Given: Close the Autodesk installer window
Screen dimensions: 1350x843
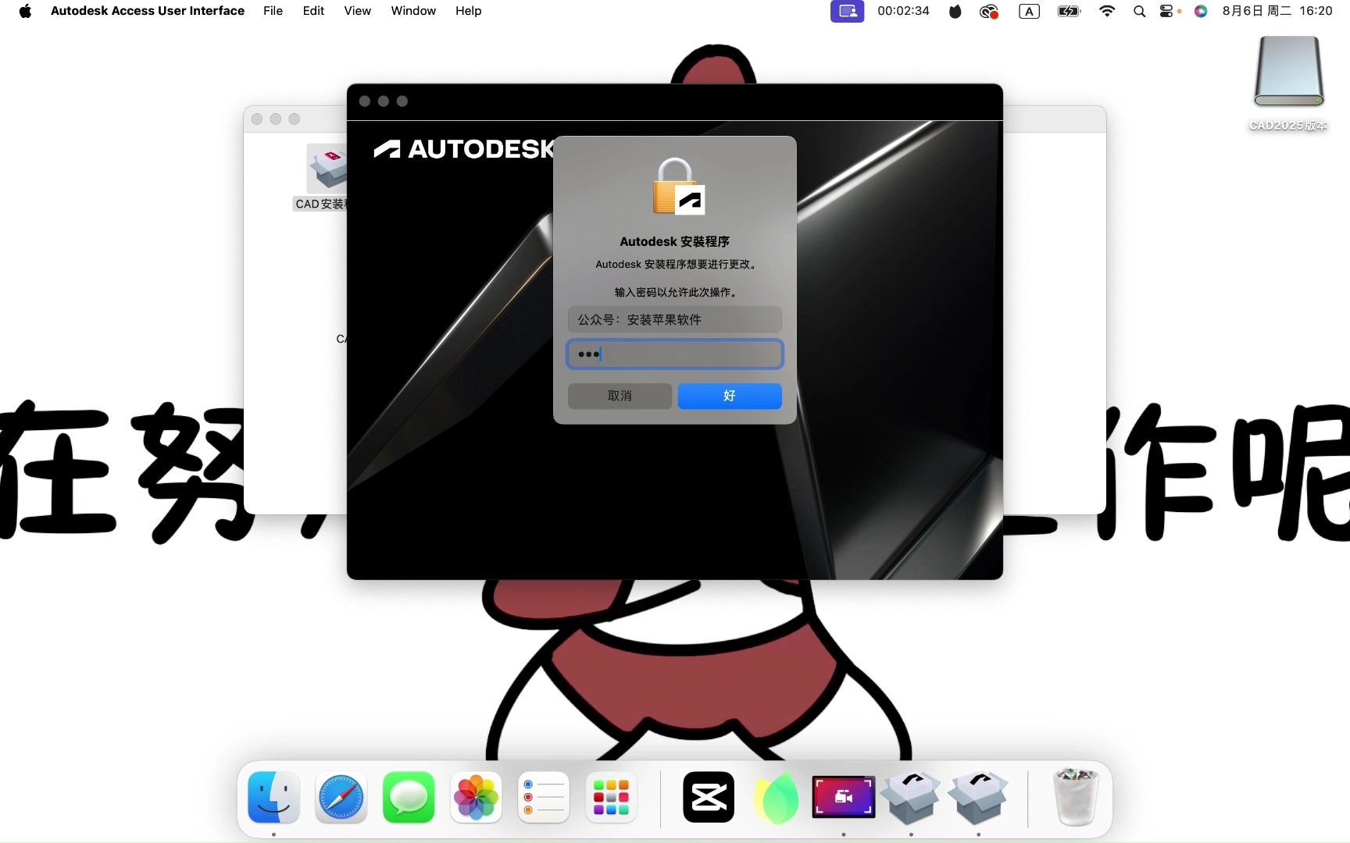Looking at the screenshot, I should (x=365, y=101).
